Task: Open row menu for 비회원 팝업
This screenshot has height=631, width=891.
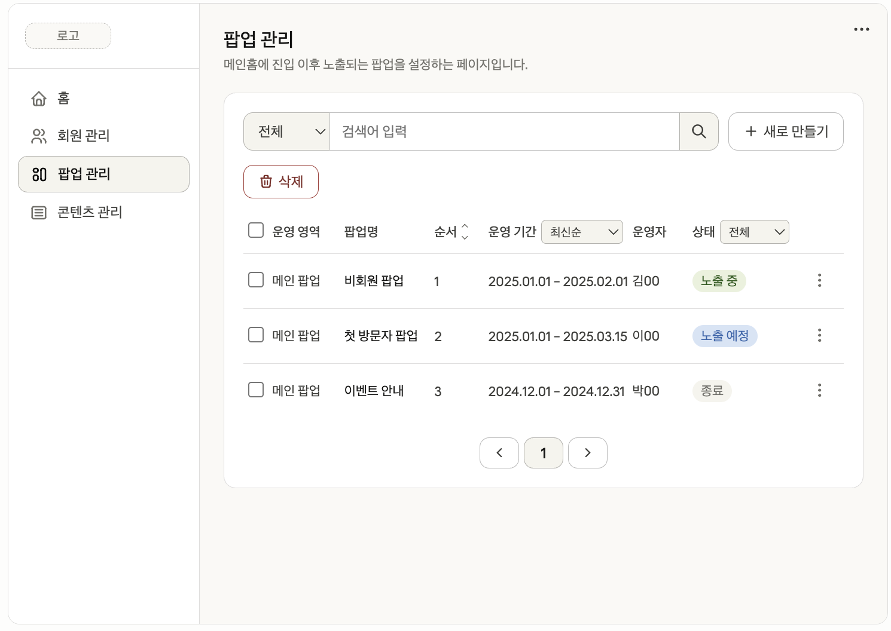Action: [x=819, y=280]
